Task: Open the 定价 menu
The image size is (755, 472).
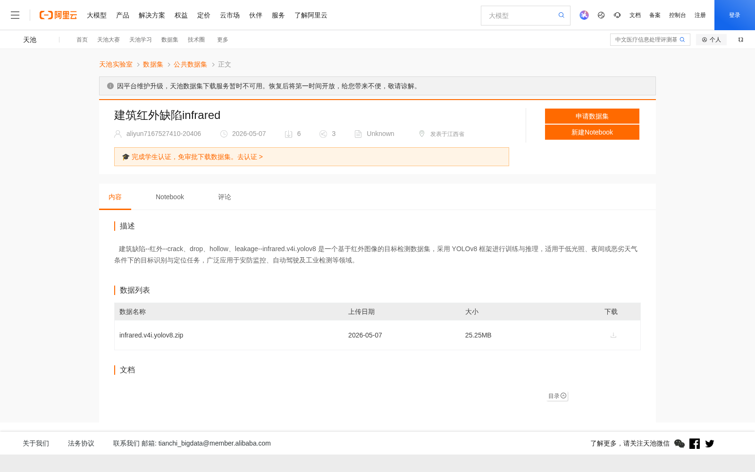Action: point(204,15)
